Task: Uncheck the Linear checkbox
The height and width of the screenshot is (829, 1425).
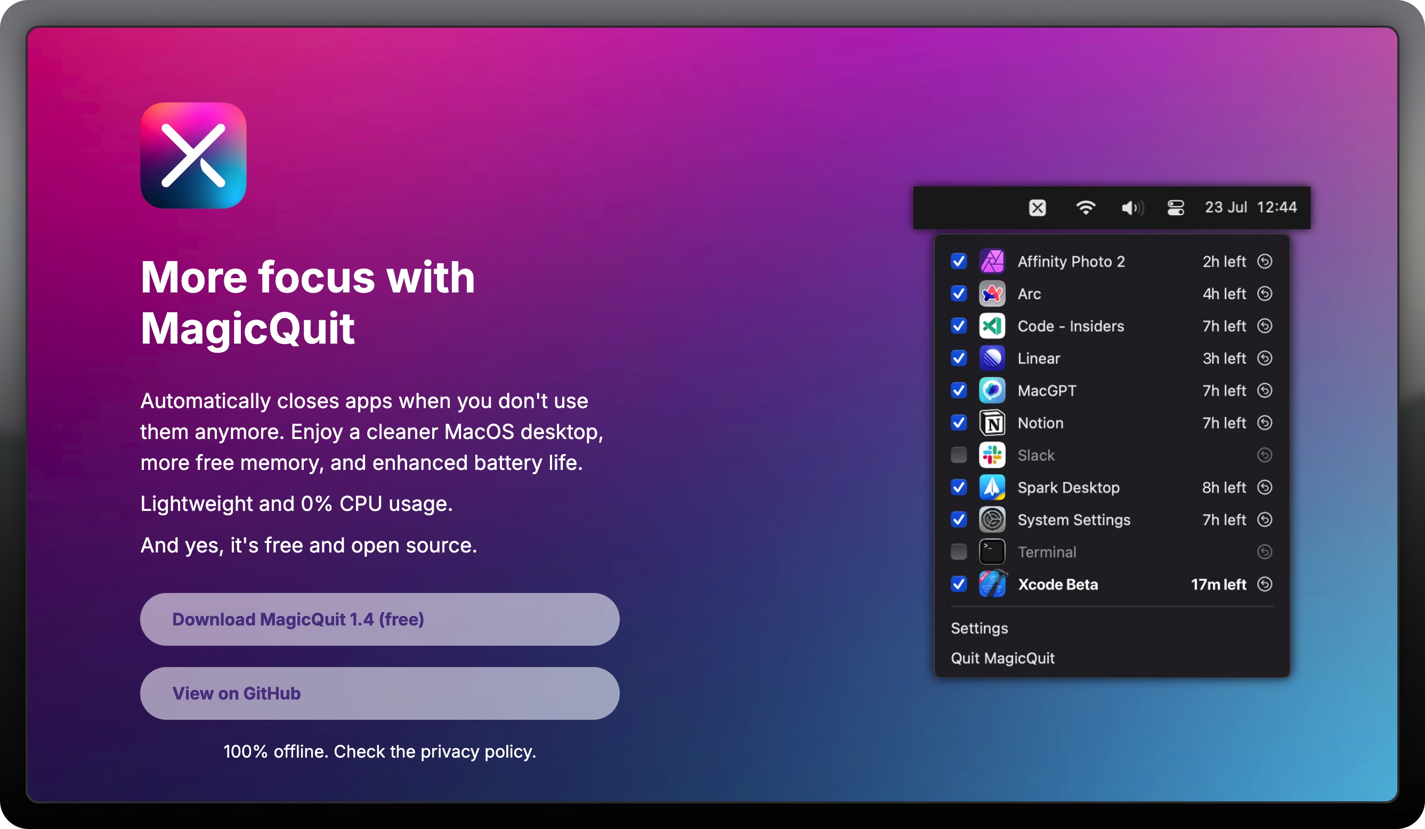Action: (x=959, y=359)
